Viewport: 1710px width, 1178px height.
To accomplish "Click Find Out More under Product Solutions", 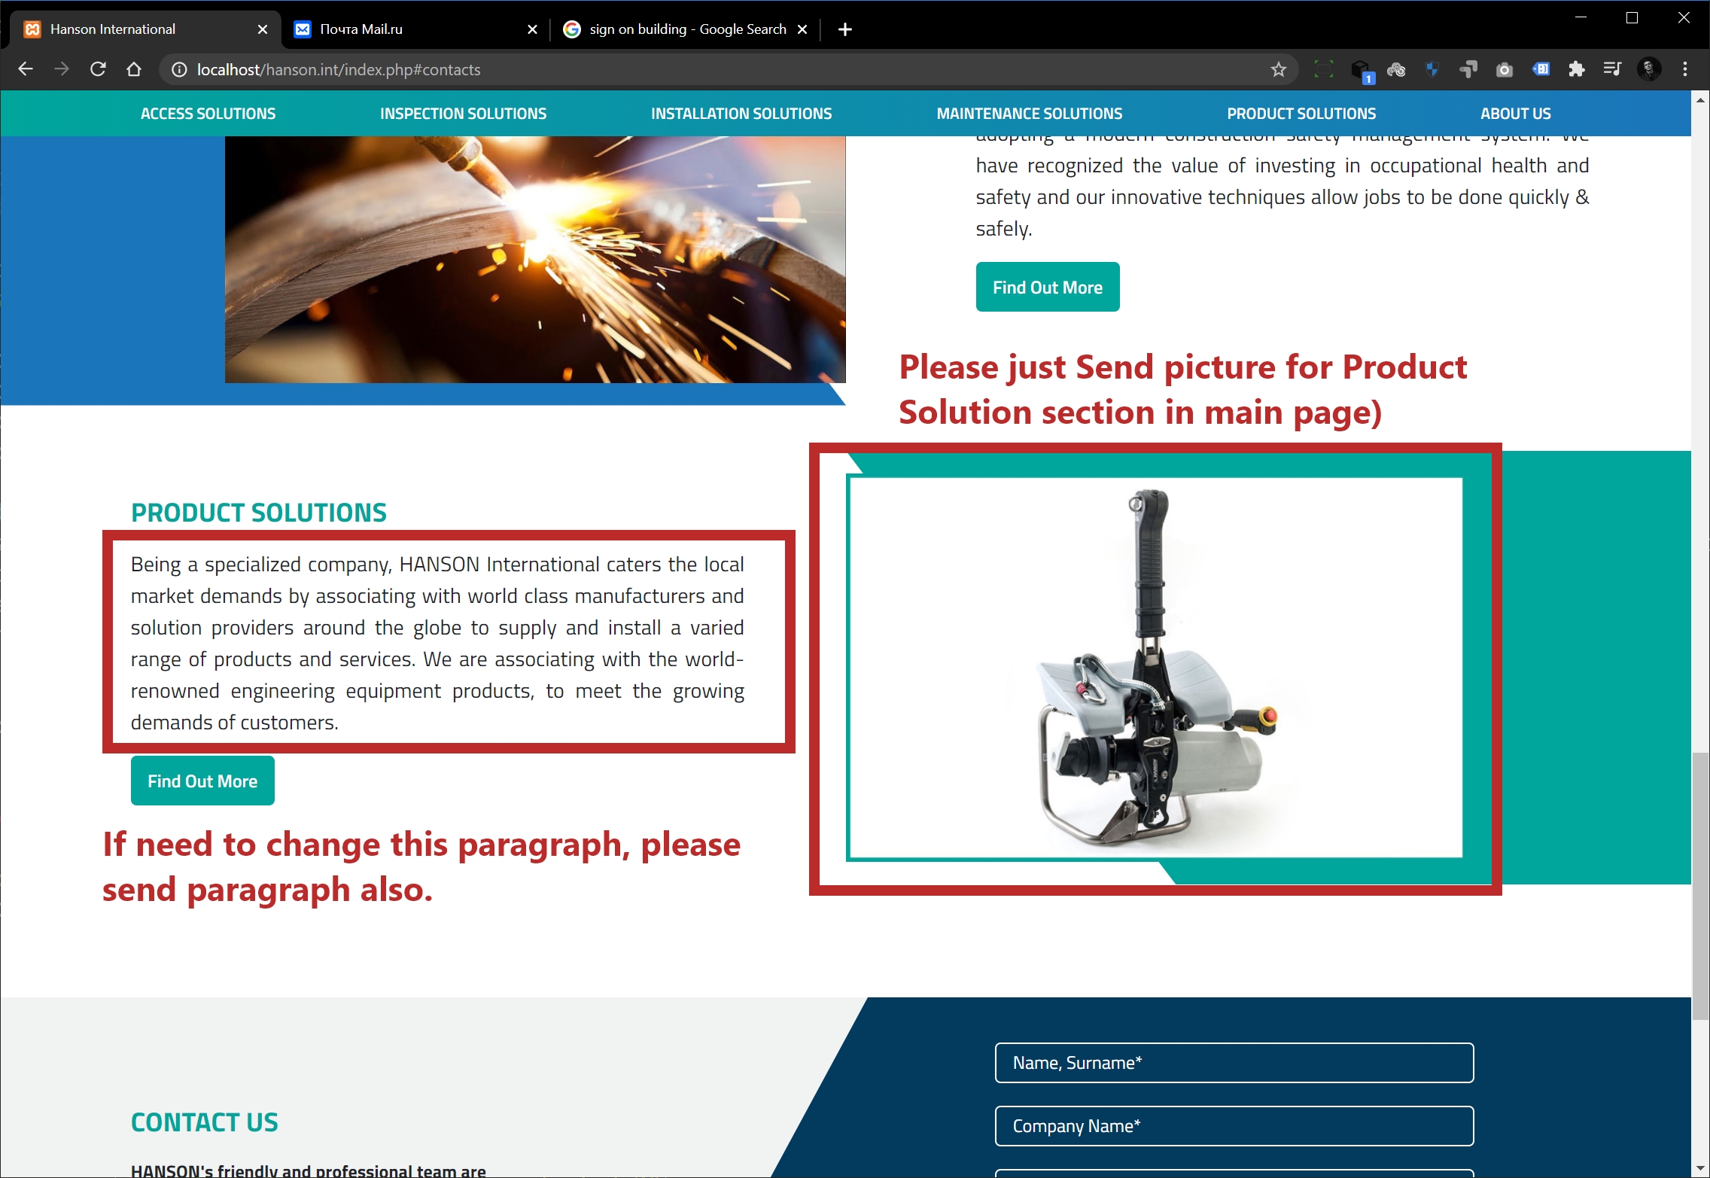I will click(202, 781).
